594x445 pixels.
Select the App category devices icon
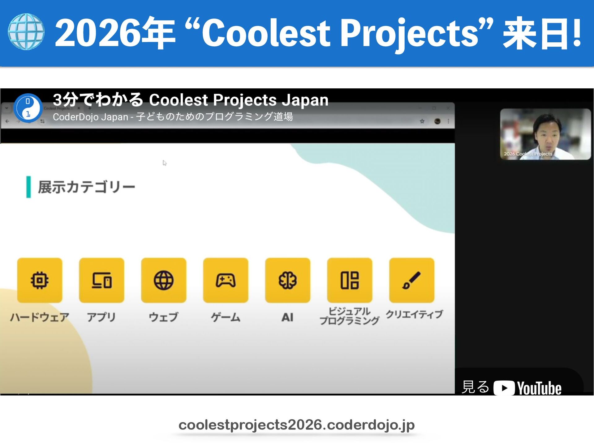coord(101,280)
